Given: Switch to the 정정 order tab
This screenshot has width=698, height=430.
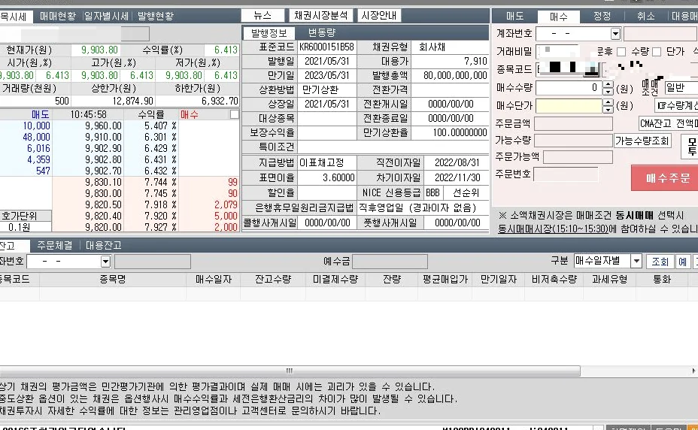Looking at the screenshot, I should pos(602,17).
